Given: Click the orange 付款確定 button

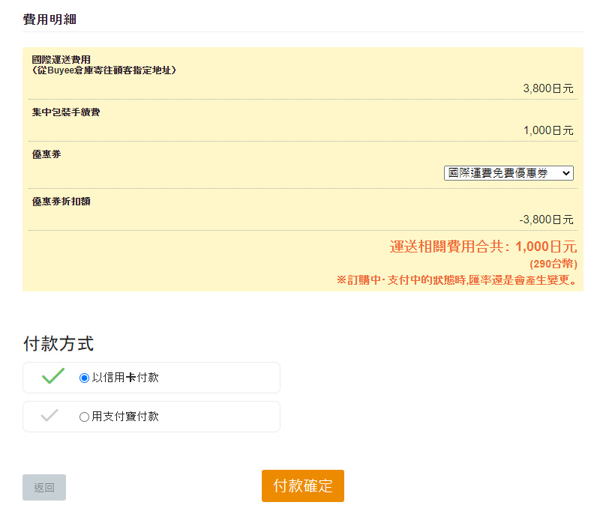Looking at the screenshot, I should [303, 486].
